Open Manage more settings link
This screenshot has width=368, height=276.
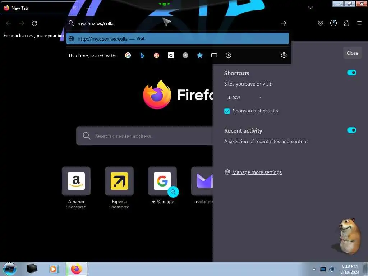pyautogui.click(x=257, y=172)
